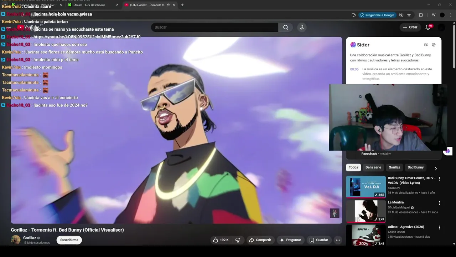Screen dimensions: 456x257
Task: Click the browser profile avatar
Action: click(x=442, y=15)
